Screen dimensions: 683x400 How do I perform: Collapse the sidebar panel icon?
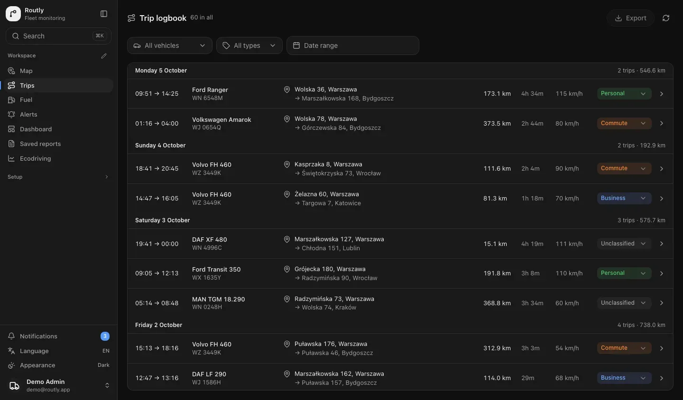pos(104,14)
